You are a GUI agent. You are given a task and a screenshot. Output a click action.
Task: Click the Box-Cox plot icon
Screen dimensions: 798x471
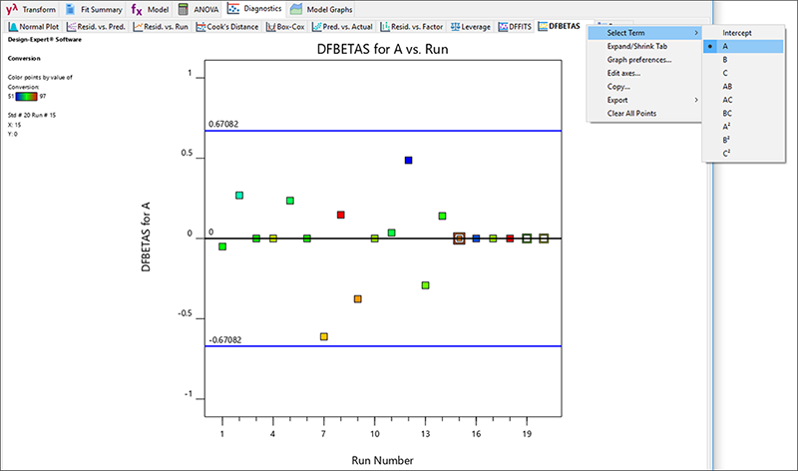[x=270, y=26]
